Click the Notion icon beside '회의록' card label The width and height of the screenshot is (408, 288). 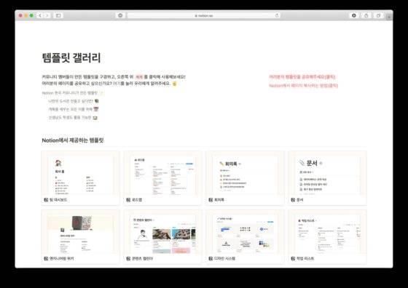pos(211,200)
